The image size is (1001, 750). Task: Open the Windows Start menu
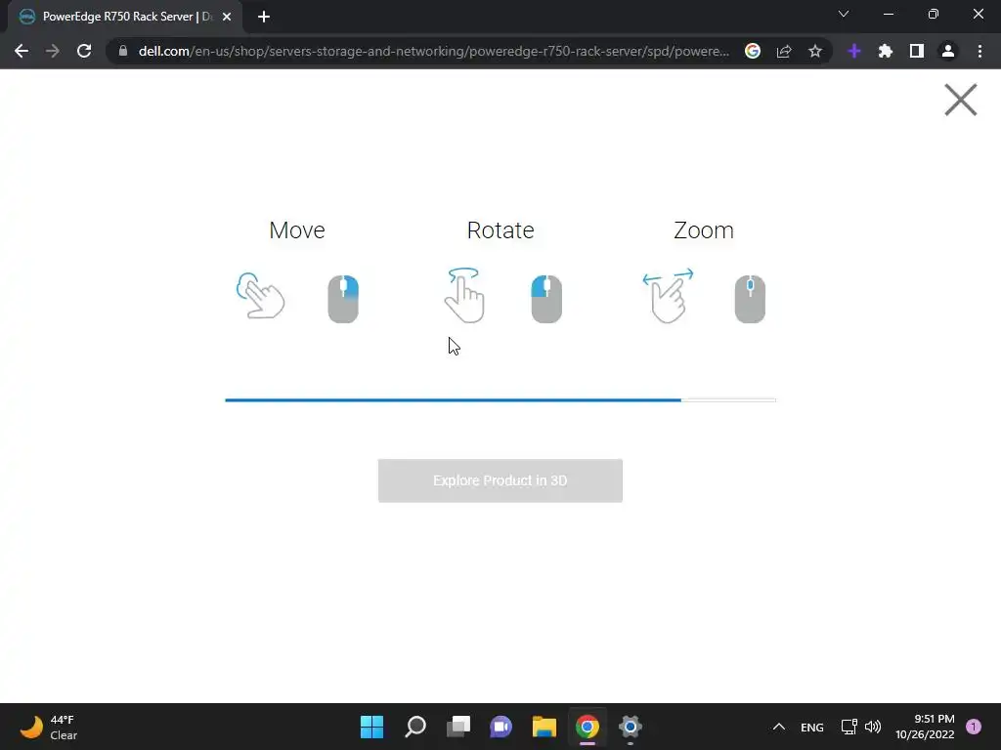coord(372,727)
